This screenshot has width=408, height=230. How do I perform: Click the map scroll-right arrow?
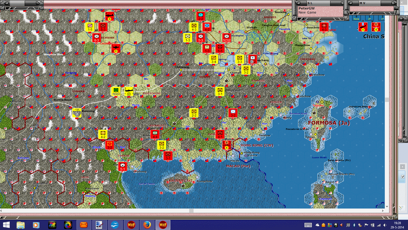click(x=383, y=211)
